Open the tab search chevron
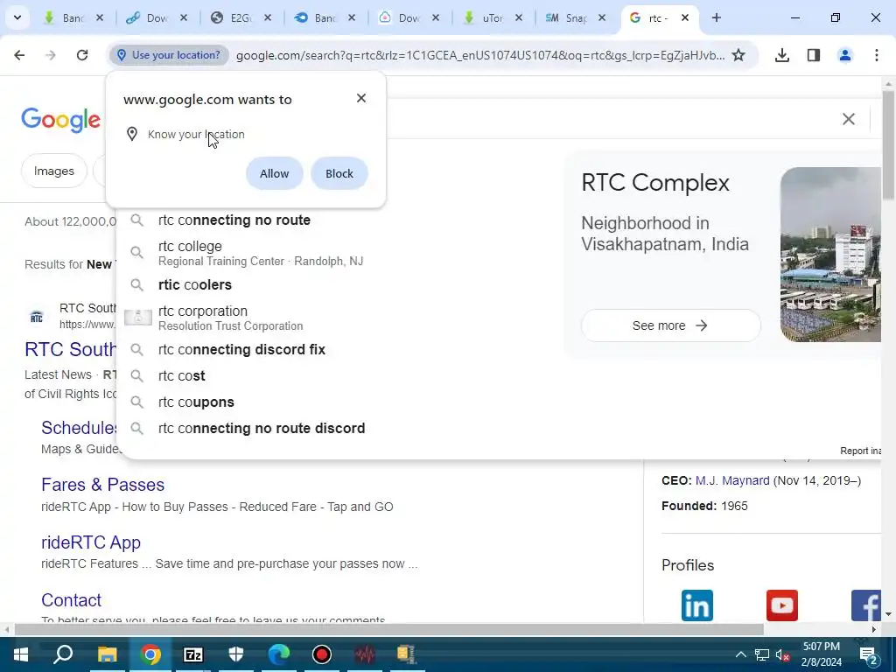 coord(17,17)
